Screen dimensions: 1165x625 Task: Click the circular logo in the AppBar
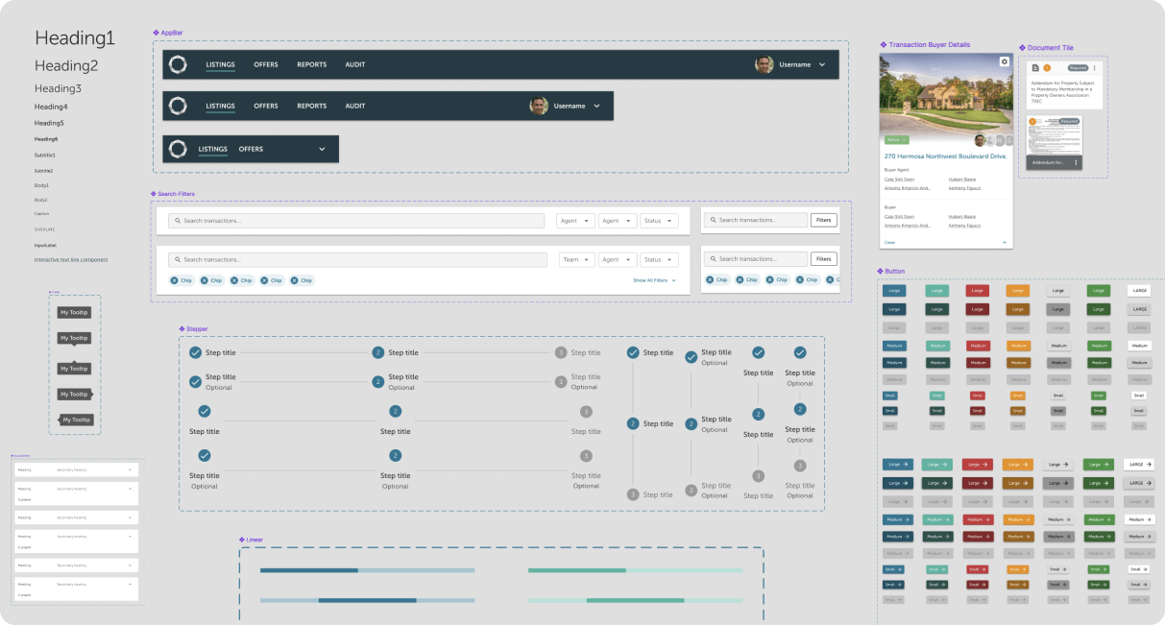pos(178,64)
